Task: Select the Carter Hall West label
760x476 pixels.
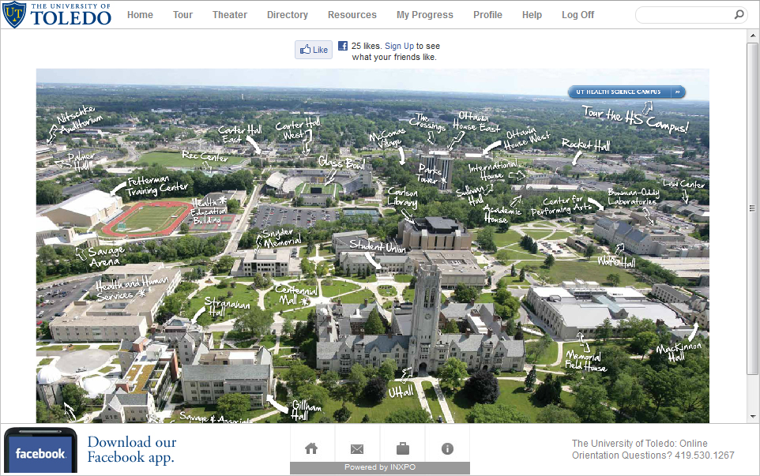Action: (x=298, y=129)
